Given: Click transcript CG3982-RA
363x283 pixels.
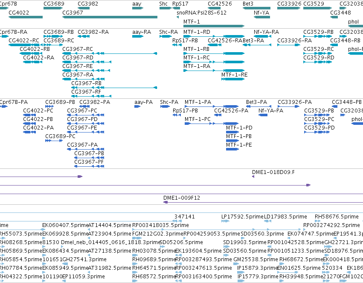Looking at the screenshot, I should click(93, 32).
